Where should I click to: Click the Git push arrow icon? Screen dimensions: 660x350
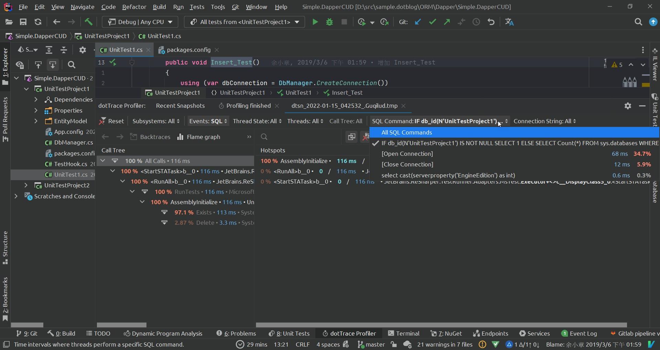point(447,22)
